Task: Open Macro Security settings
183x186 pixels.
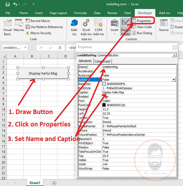Action: [38, 33]
